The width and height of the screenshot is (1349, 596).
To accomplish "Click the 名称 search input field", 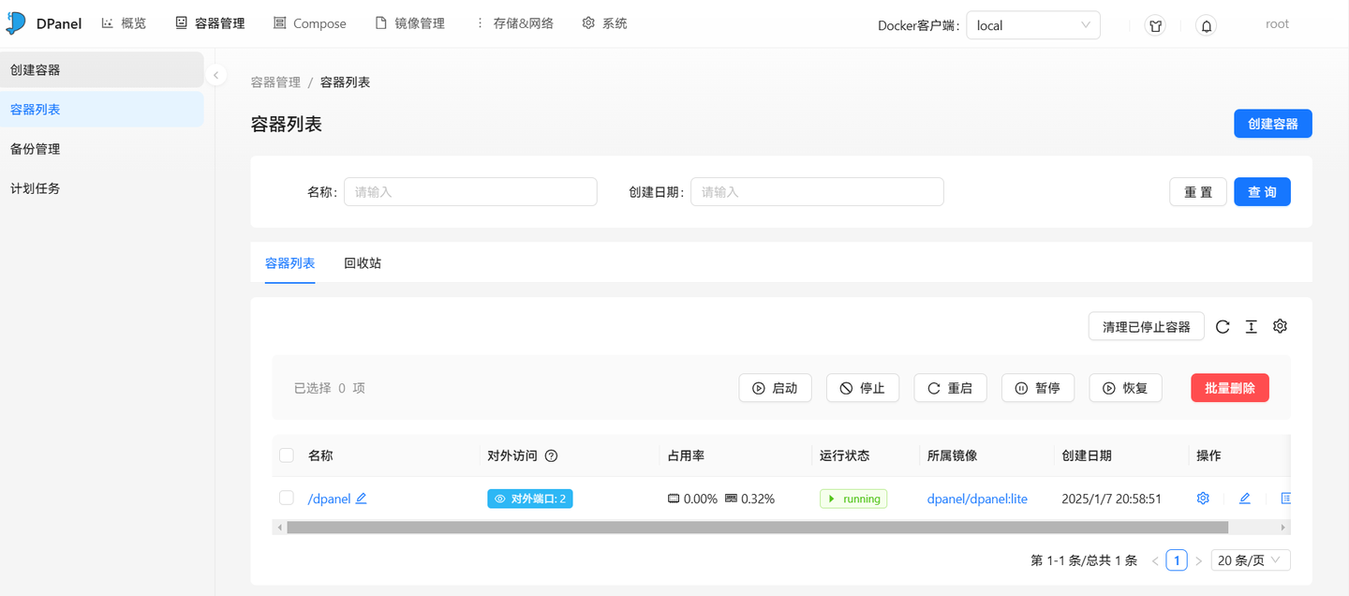I will (470, 191).
